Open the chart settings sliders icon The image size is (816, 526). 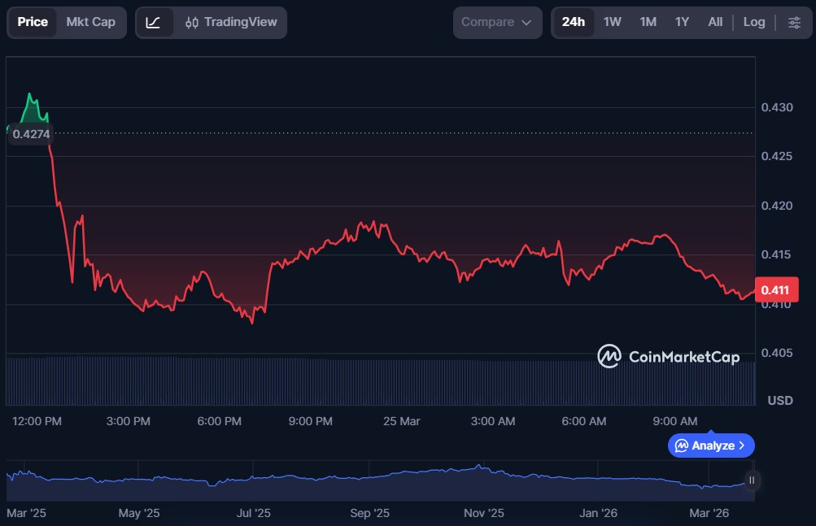coord(794,22)
